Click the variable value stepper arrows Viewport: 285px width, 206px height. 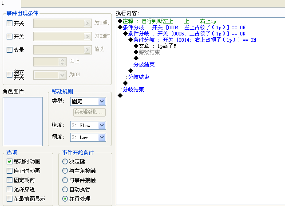(62, 62)
